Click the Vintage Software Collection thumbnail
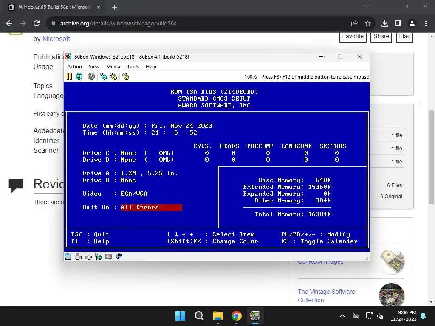The image size is (435, 326). point(392,295)
